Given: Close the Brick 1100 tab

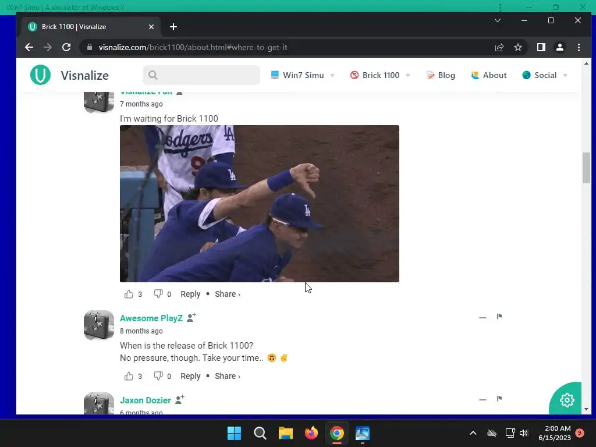Looking at the screenshot, I should 151,27.
